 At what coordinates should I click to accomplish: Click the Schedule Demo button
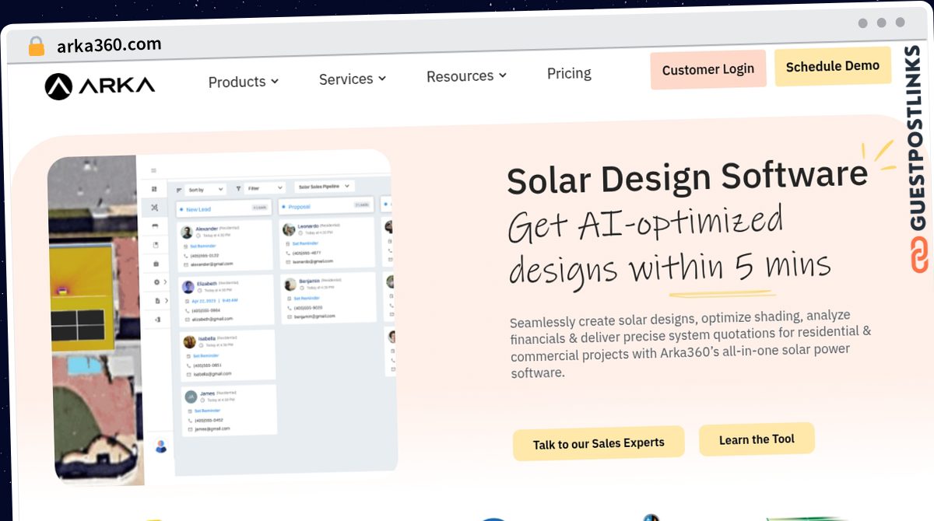point(833,66)
